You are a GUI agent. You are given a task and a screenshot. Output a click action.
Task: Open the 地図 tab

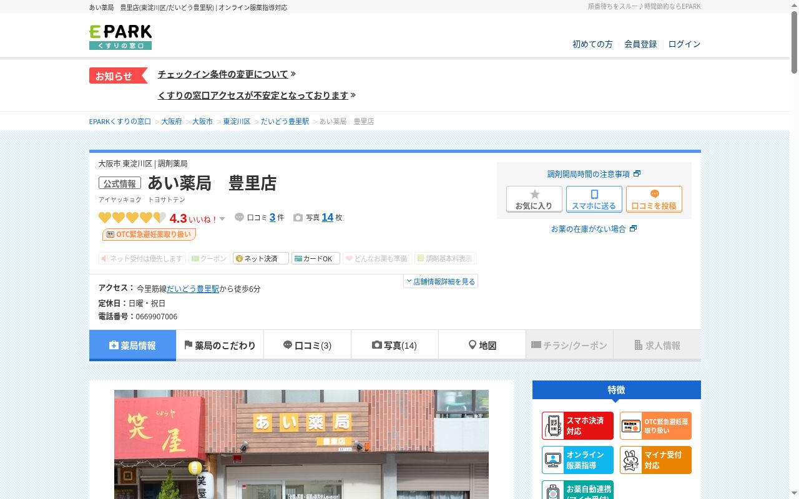(482, 345)
